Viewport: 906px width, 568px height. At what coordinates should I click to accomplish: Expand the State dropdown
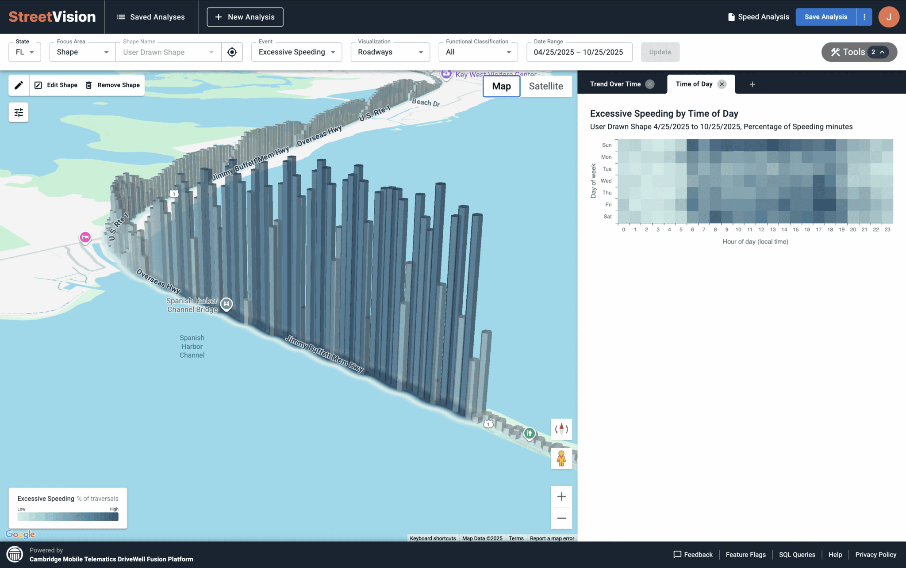[x=25, y=52]
